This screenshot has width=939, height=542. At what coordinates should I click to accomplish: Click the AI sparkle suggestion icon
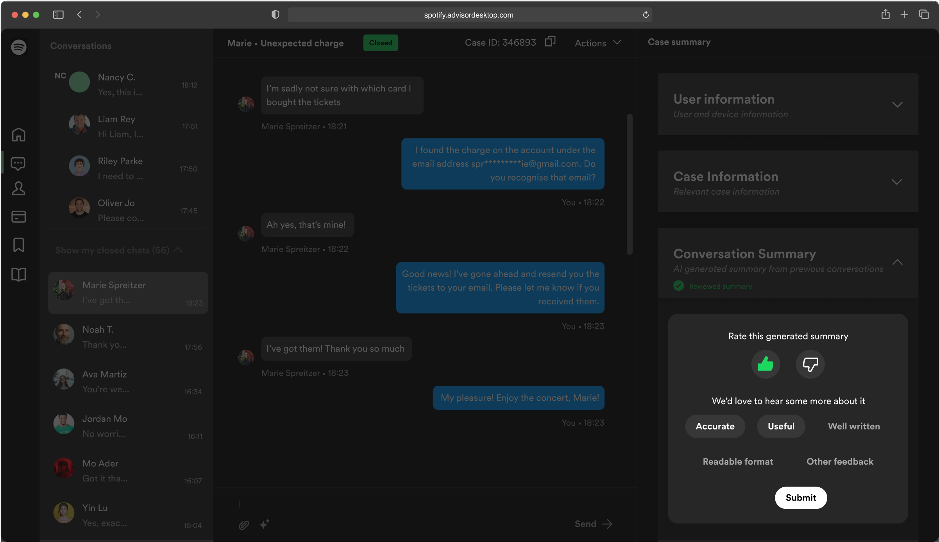coord(265,524)
